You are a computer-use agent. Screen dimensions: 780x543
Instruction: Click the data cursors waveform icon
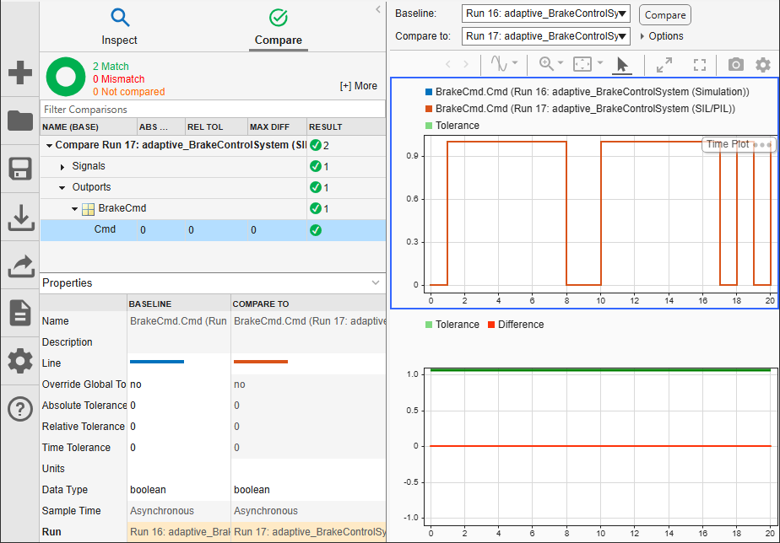pos(498,63)
